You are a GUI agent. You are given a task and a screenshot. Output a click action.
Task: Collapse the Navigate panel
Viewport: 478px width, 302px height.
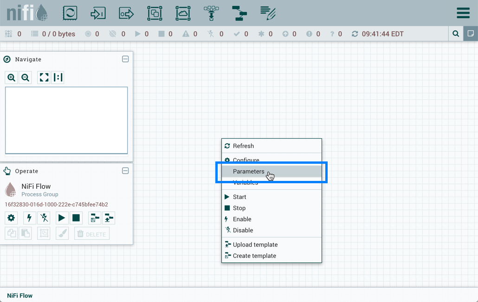coord(125,59)
